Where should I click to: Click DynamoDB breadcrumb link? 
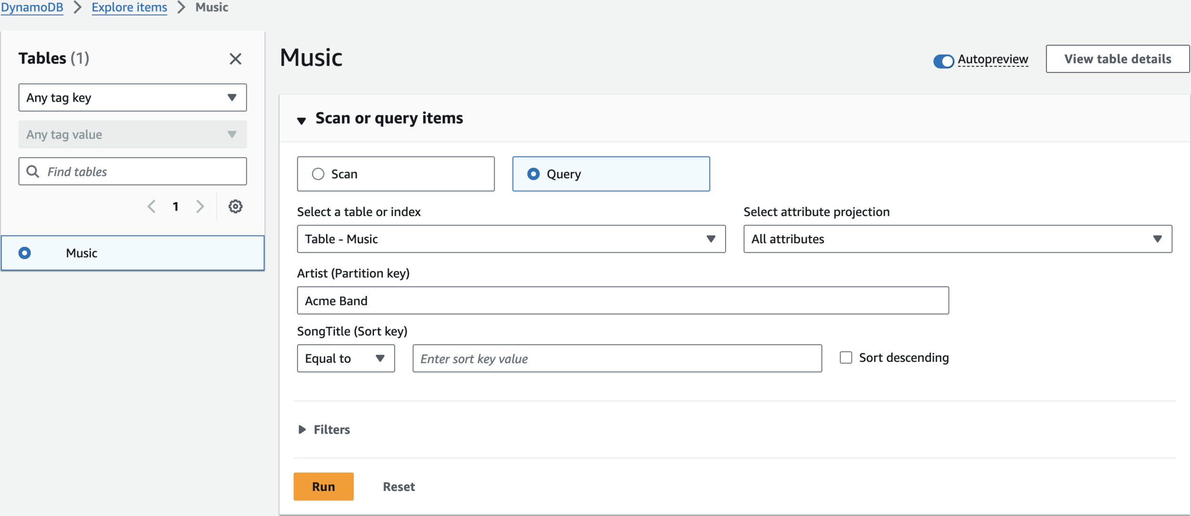click(32, 8)
